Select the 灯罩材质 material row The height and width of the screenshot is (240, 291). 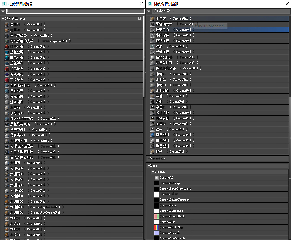pos(74,102)
